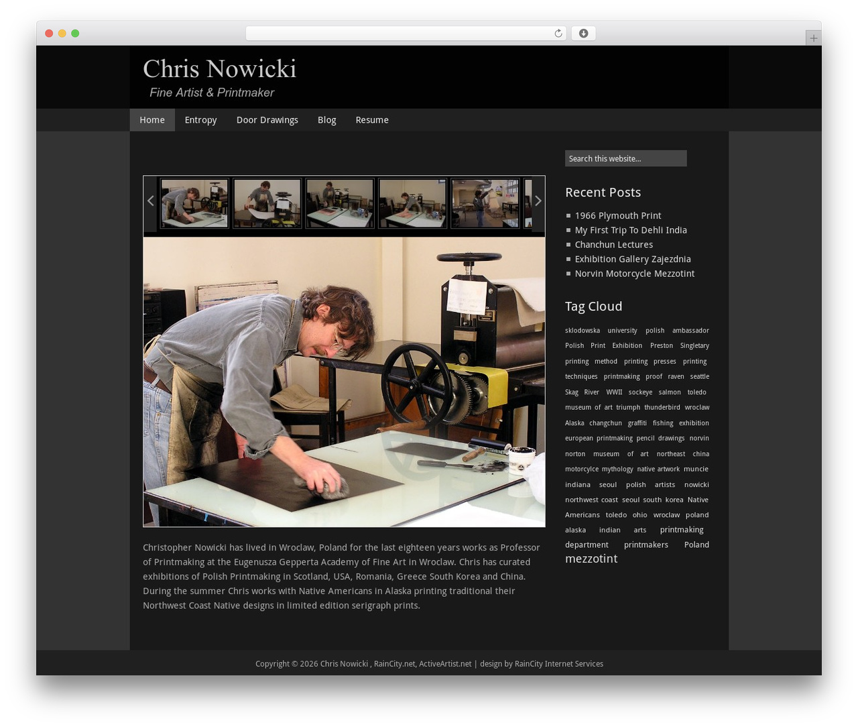This screenshot has height=727, width=858.
Task: Click the polish ambassador tag
Action: pyautogui.click(x=677, y=331)
